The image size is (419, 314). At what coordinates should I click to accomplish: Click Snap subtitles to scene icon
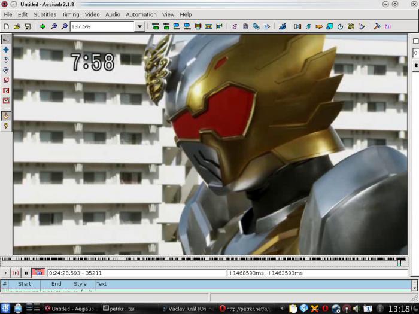208,26
